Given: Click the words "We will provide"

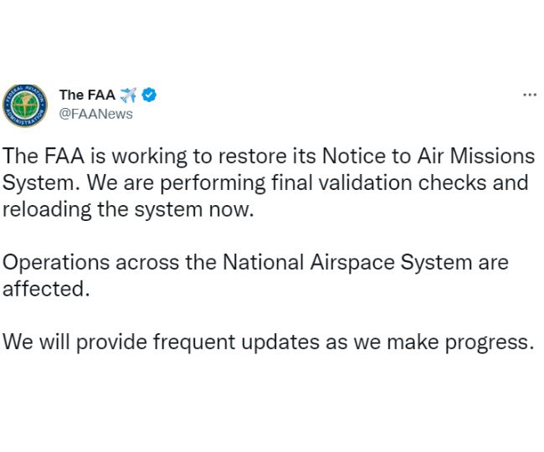Looking at the screenshot, I should click(75, 342).
